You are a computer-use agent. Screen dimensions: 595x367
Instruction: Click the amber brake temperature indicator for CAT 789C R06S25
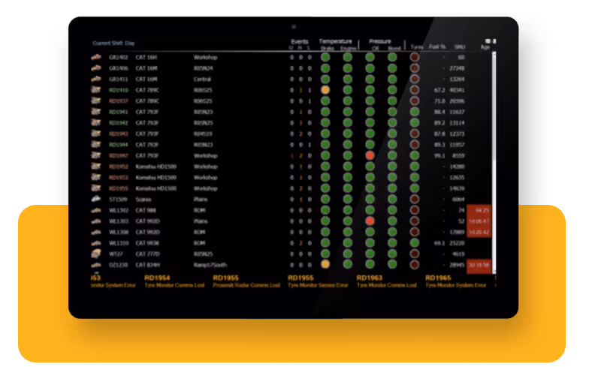point(325,90)
